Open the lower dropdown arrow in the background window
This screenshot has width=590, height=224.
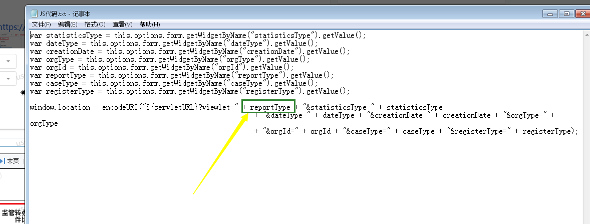click(x=9, y=79)
